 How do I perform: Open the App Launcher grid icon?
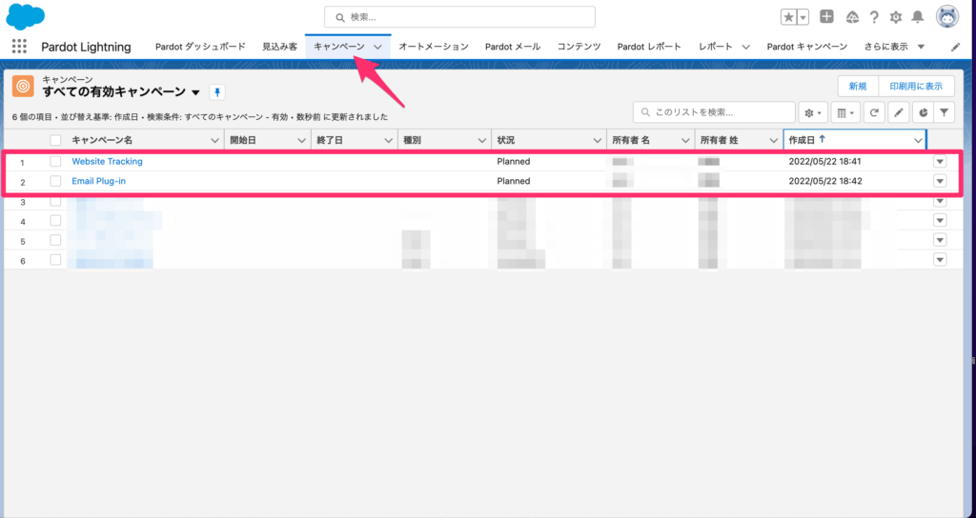[x=19, y=47]
